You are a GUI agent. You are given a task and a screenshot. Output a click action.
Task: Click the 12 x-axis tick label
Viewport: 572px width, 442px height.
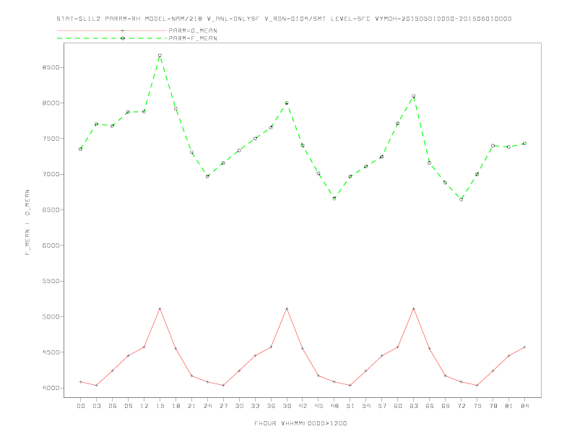coord(144,406)
